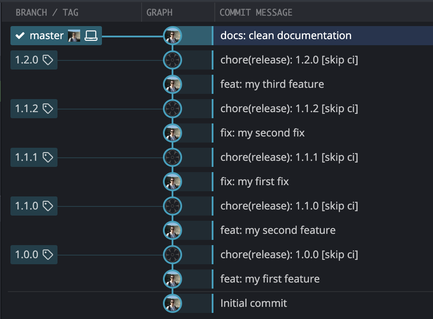Open commit 'feat: my second feature'
433x319 pixels.
[x=278, y=230]
